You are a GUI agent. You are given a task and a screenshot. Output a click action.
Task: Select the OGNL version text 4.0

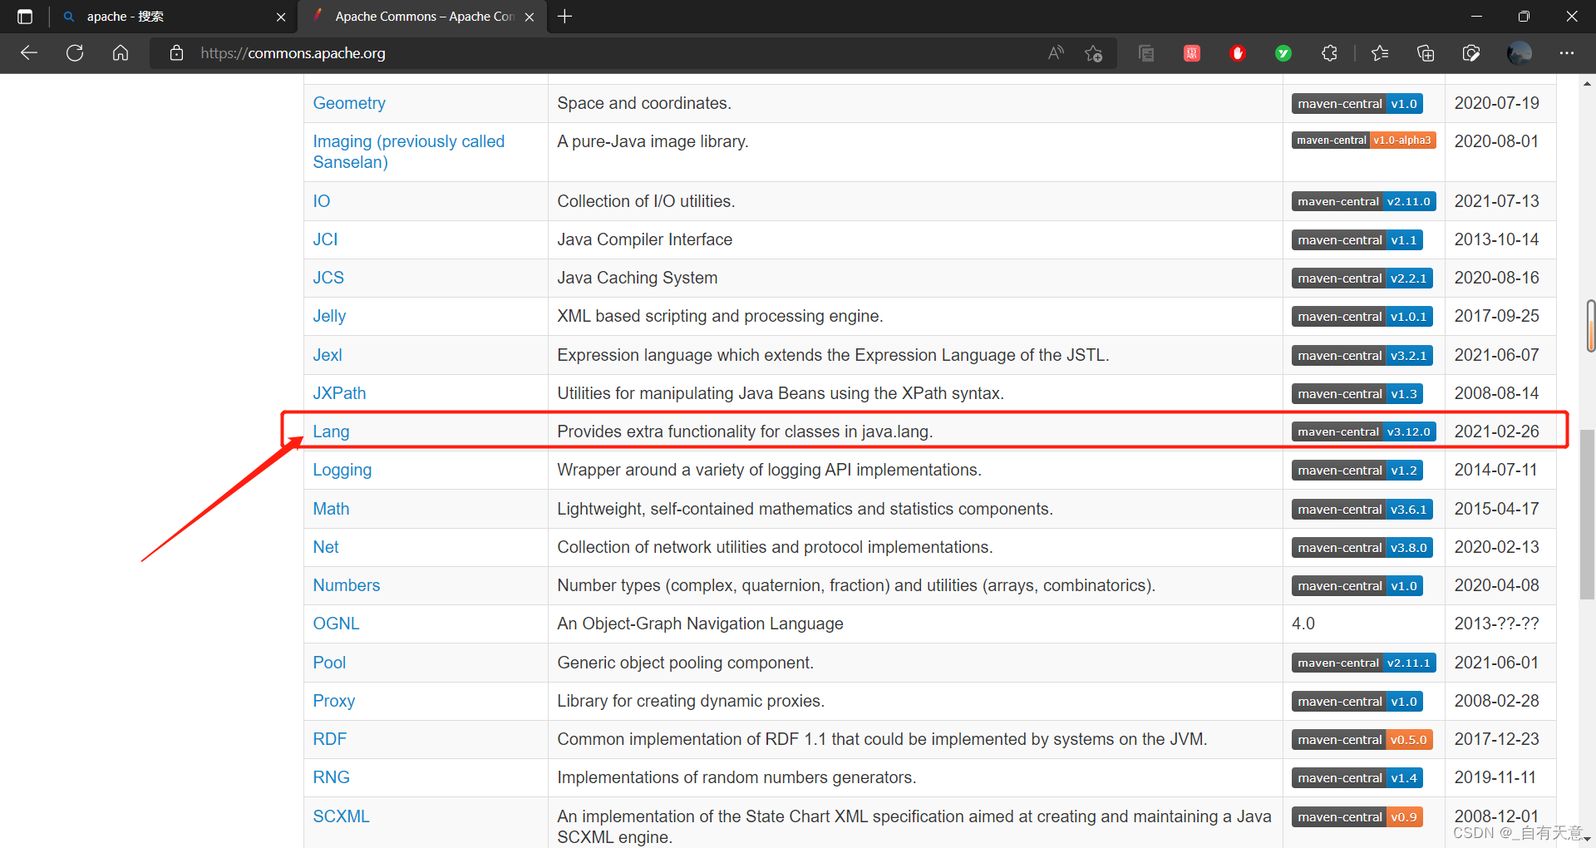coord(1303,624)
